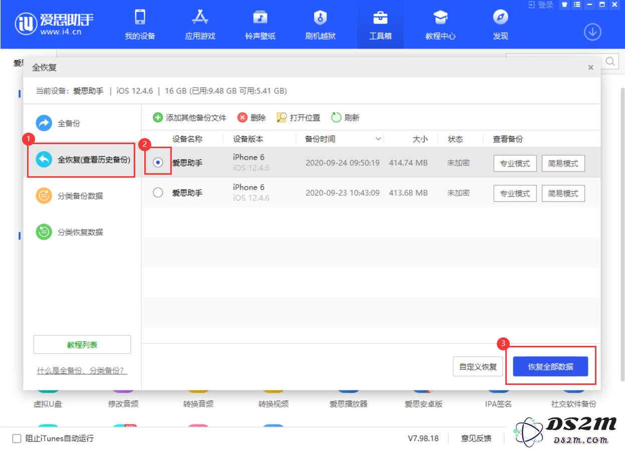Click the 设备版本 column header

(248, 139)
